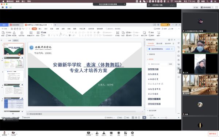
Task: Select the second slide thumbnail
Action: (14, 62)
